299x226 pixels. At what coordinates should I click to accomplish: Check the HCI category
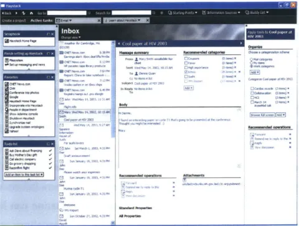click(x=252, y=98)
